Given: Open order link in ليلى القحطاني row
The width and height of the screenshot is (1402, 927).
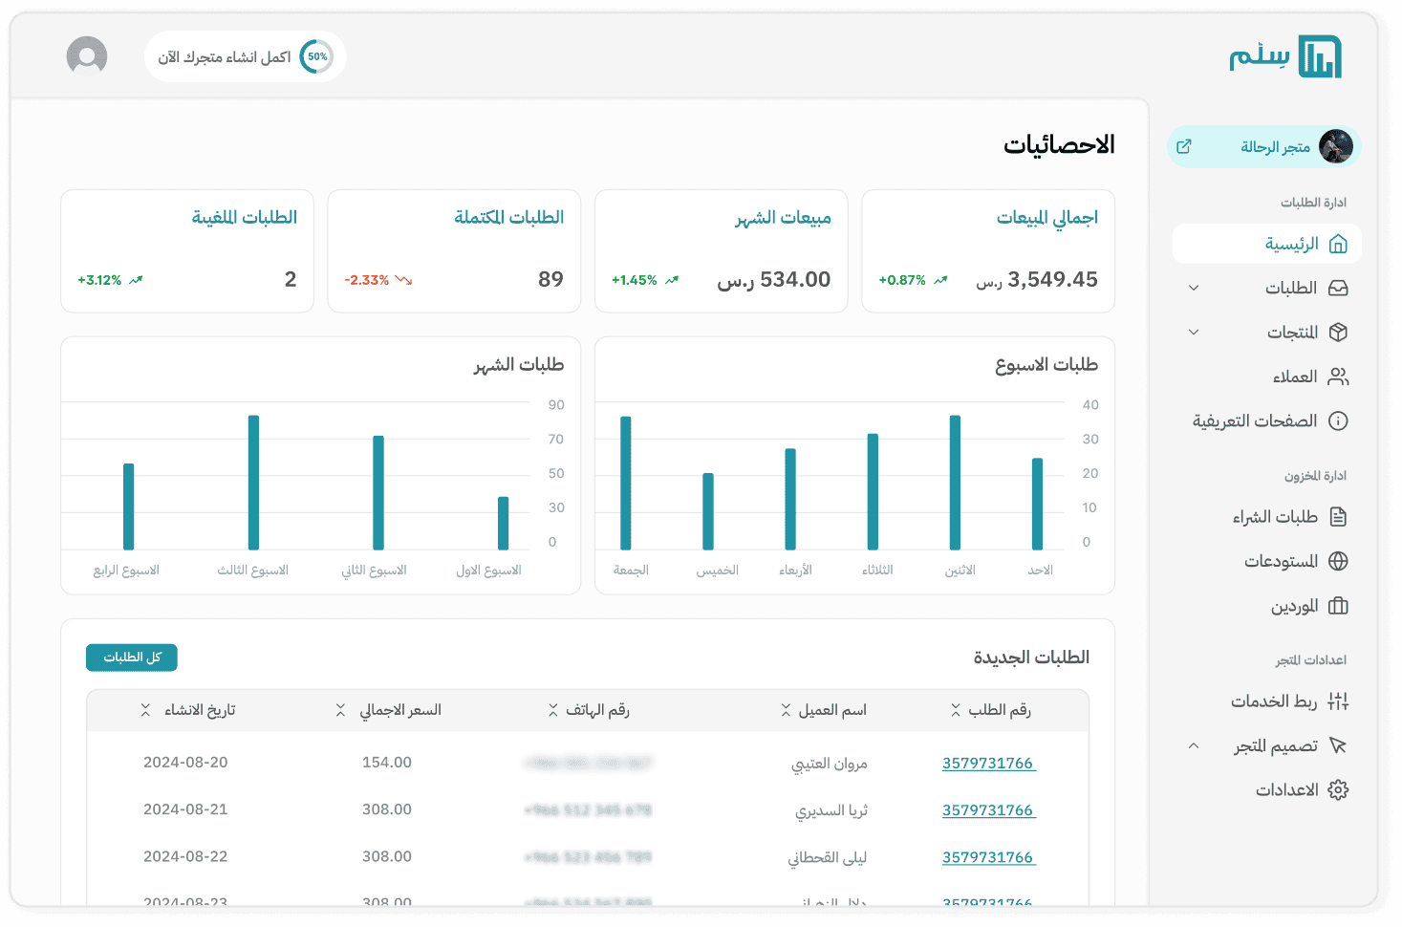Looking at the screenshot, I should (989, 857).
